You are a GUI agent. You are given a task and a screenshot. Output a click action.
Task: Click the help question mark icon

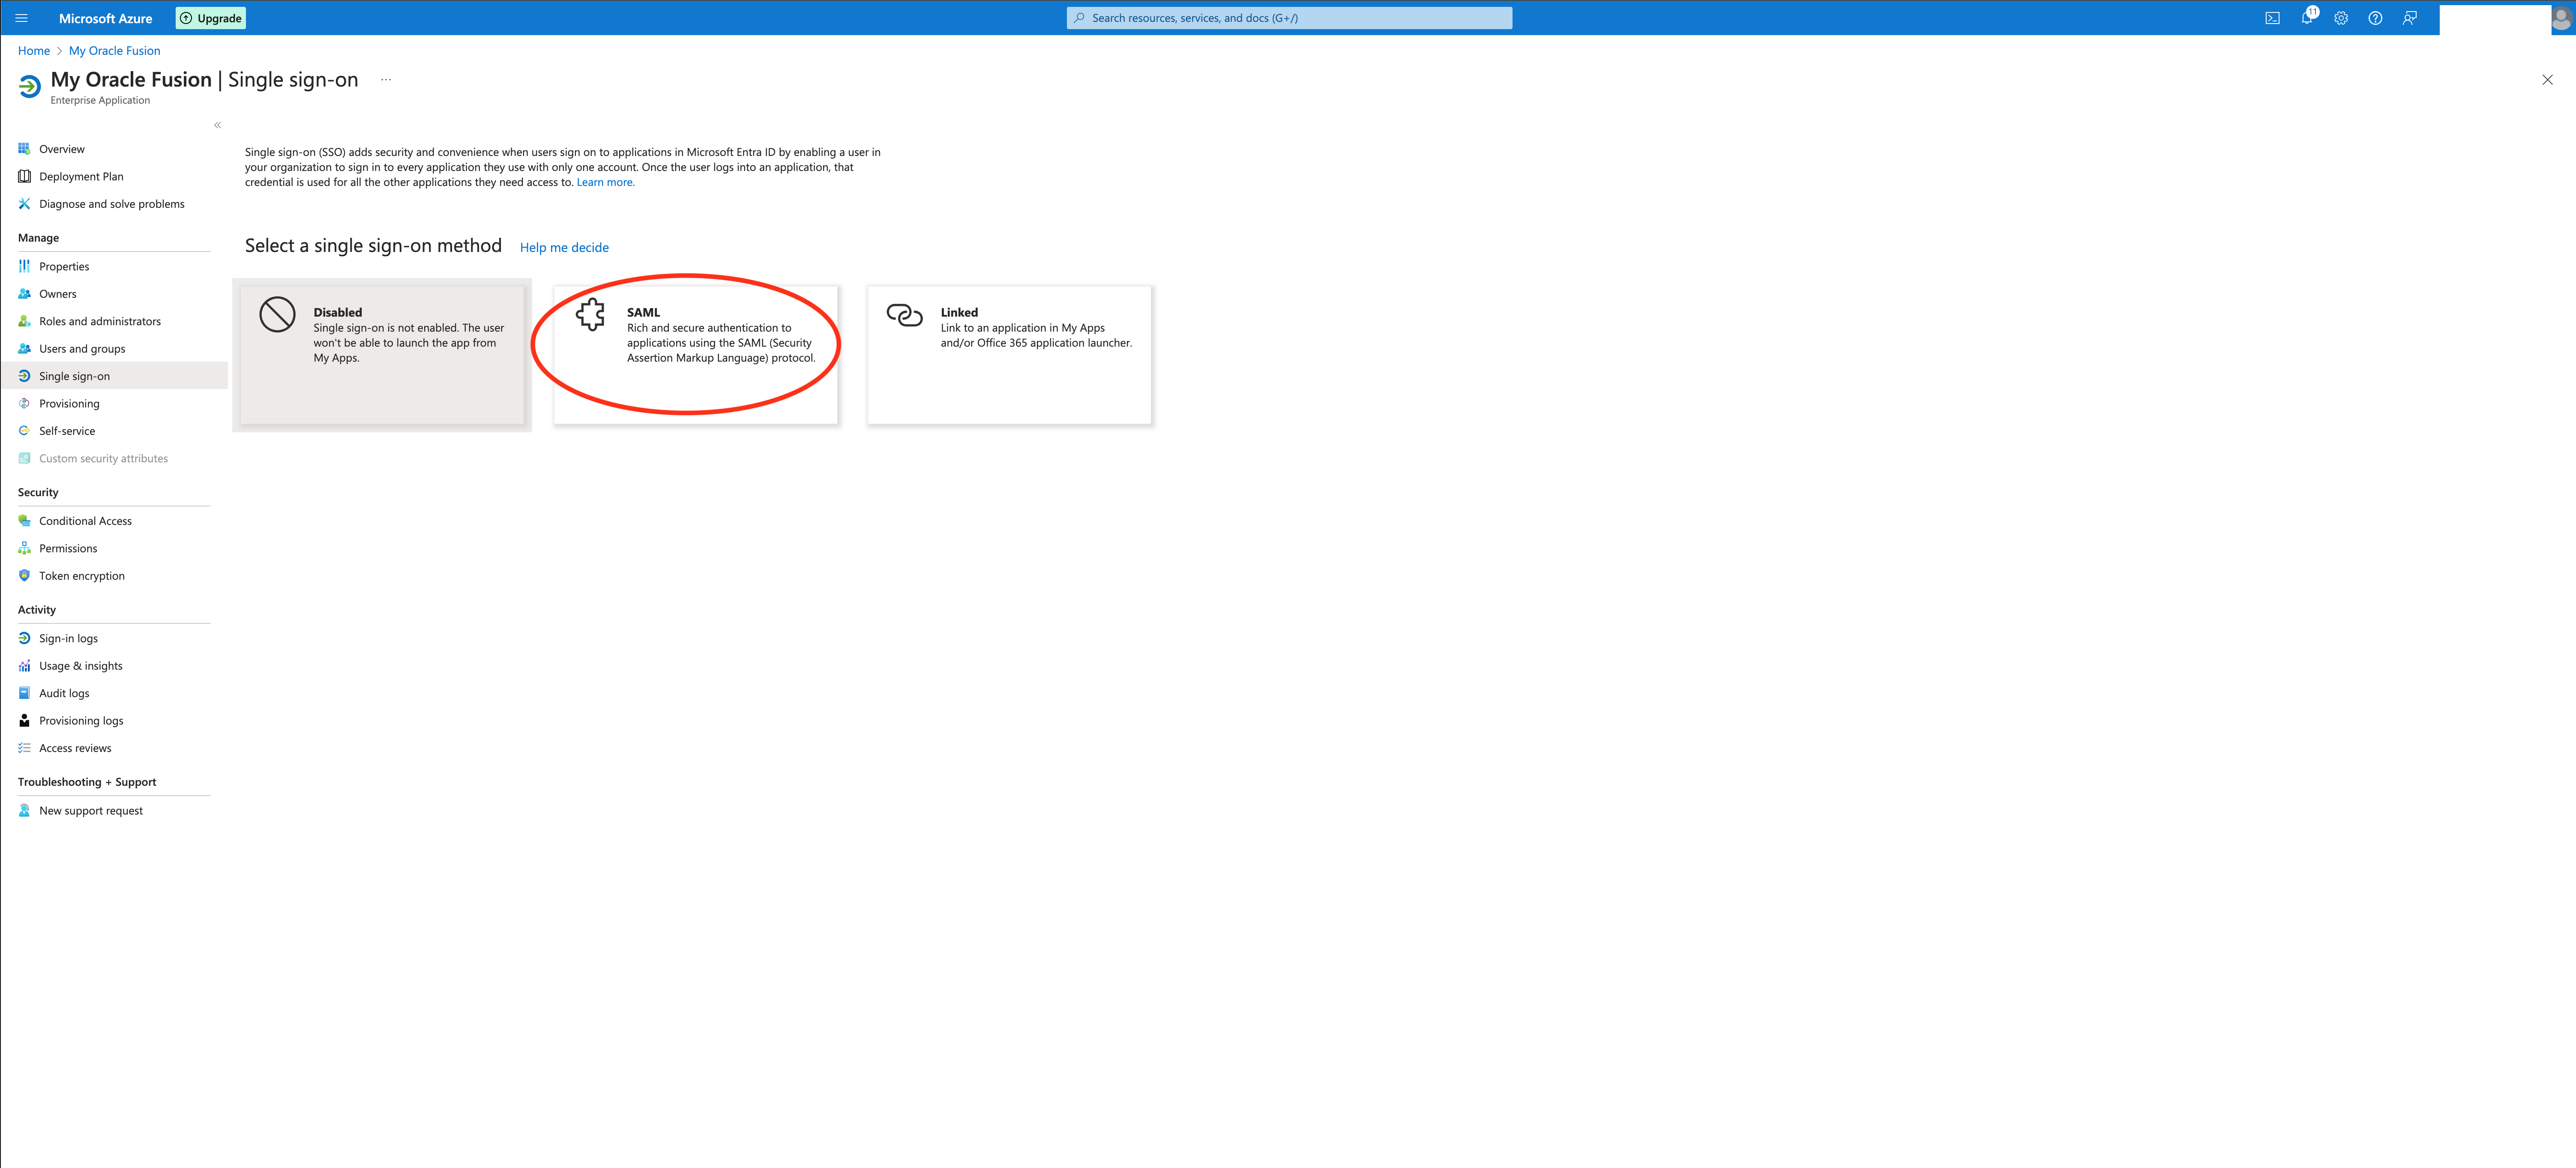click(2375, 18)
